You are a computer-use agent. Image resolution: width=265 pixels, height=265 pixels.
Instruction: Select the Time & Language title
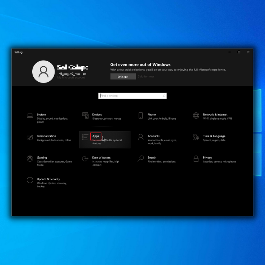214,136
